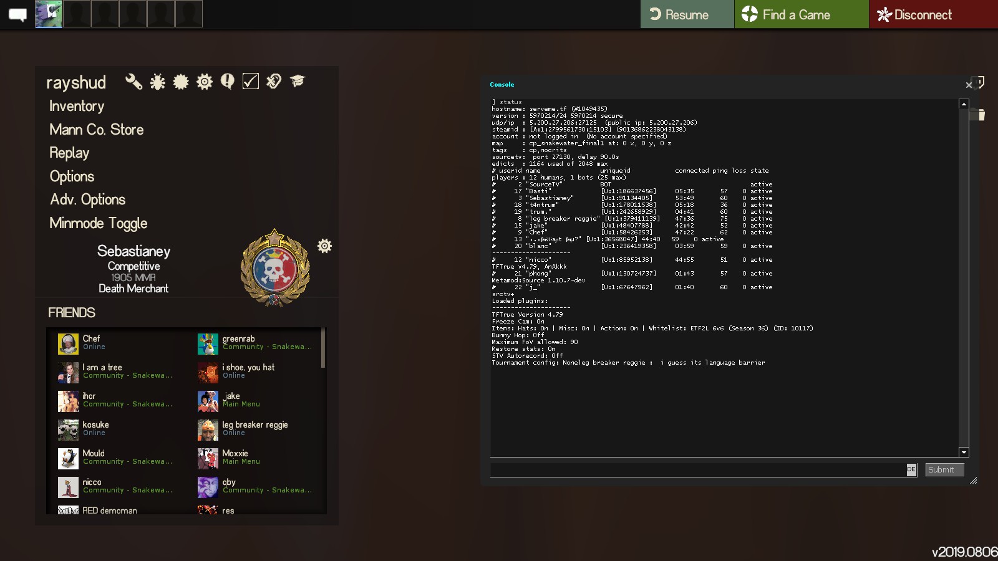This screenshot has width=998, height=561.
Task: Click the gear beside the competitive rank badge
Action: [x=324, y=246]
